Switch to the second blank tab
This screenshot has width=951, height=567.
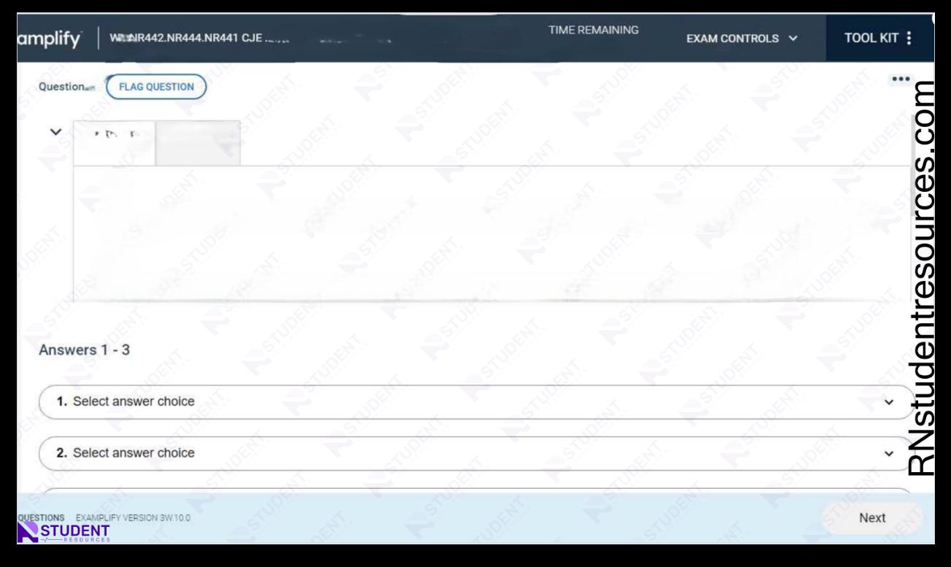click(x=198, y=143)
